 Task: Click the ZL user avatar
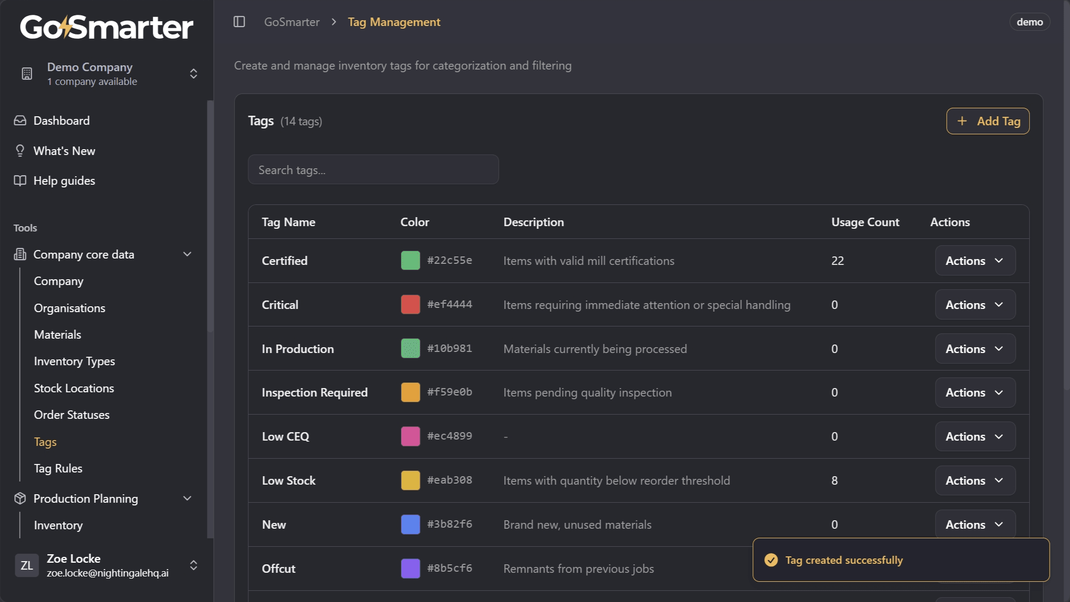pyautogui.click(x=27, y=565)
